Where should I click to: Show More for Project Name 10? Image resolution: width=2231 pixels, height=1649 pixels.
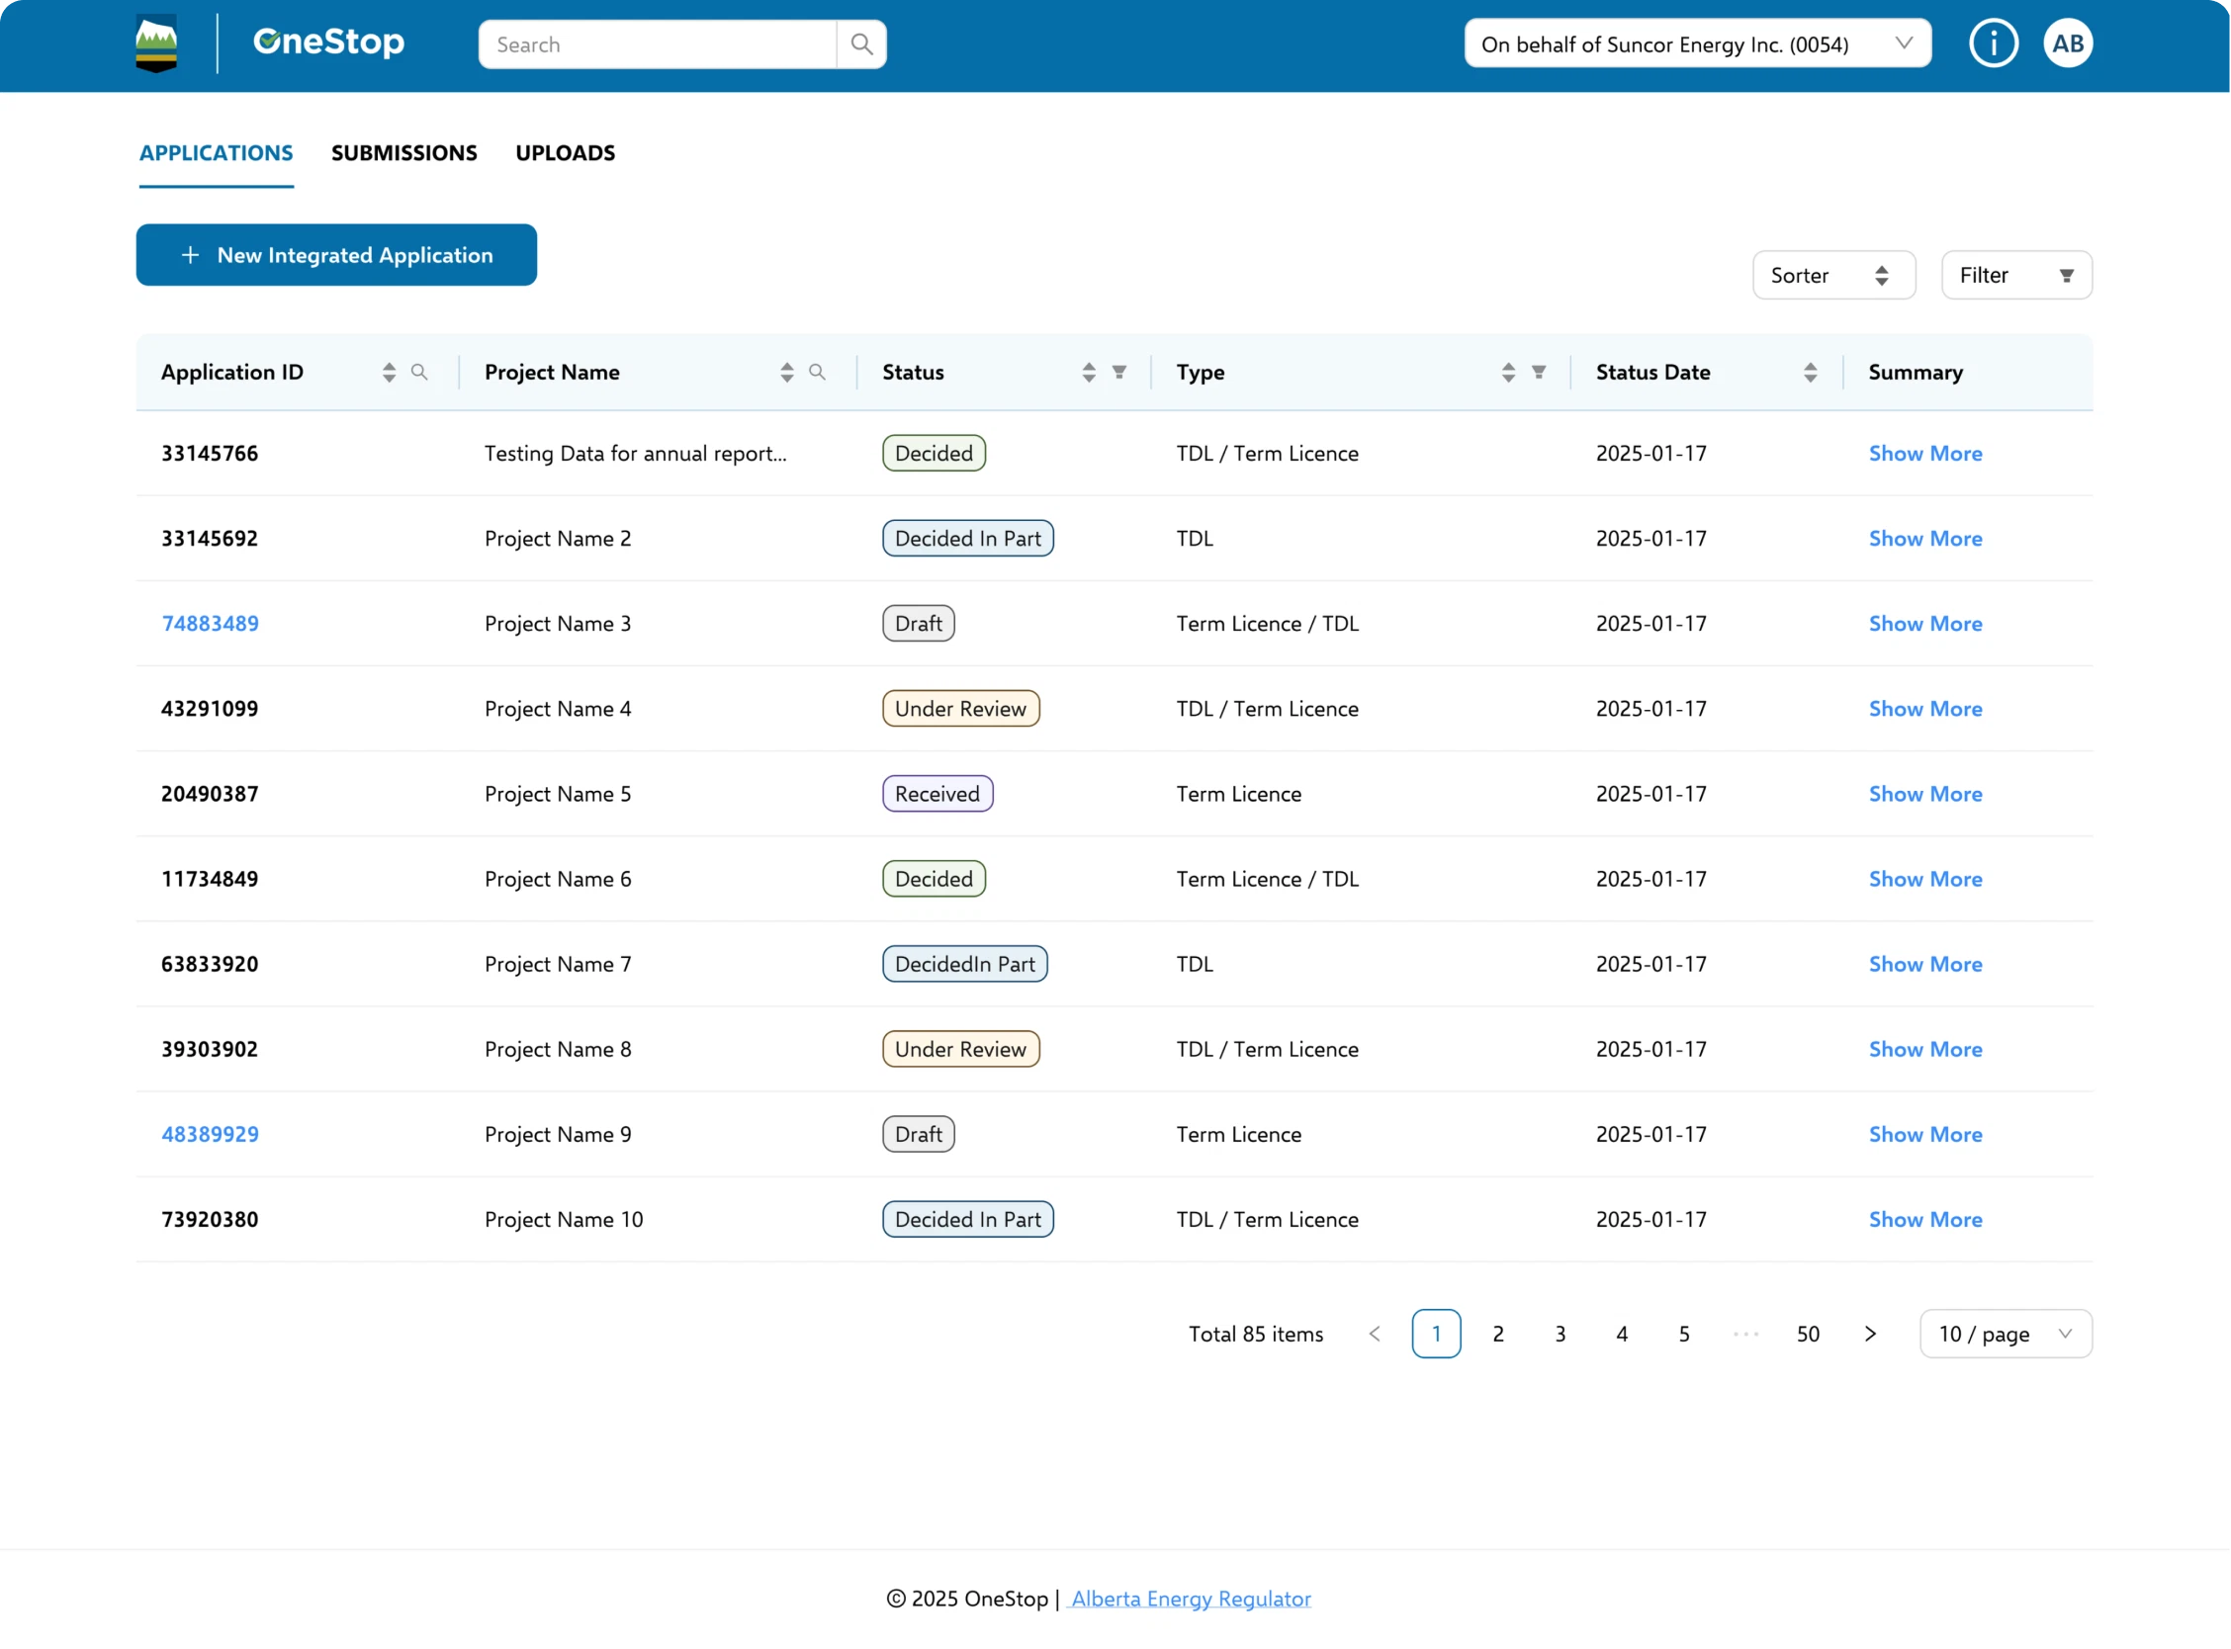pos(1925,1219)
